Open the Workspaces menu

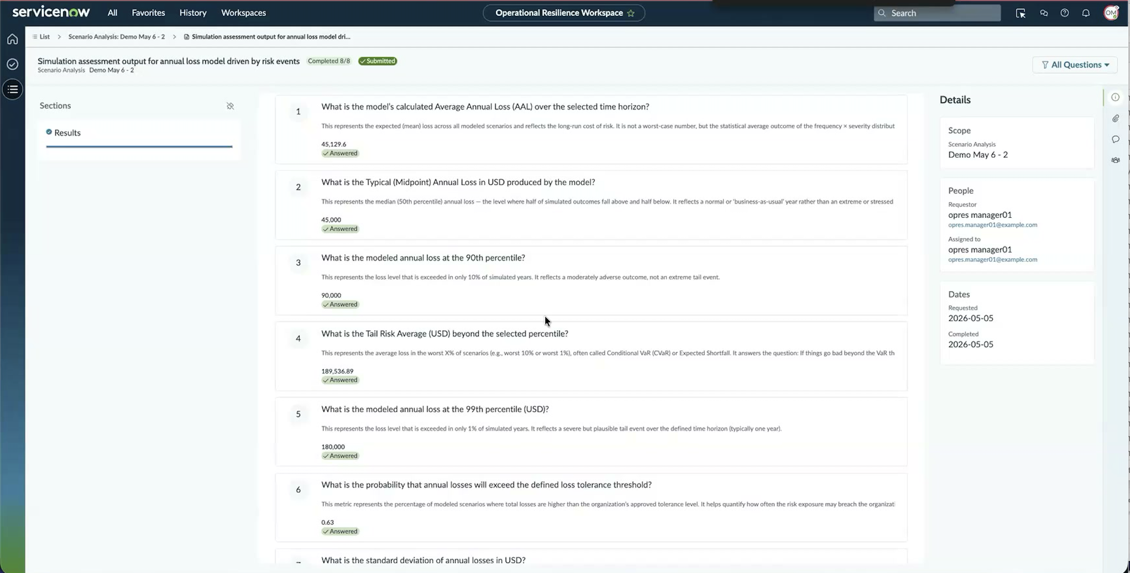pyautogui.click(x=244, y=13)
